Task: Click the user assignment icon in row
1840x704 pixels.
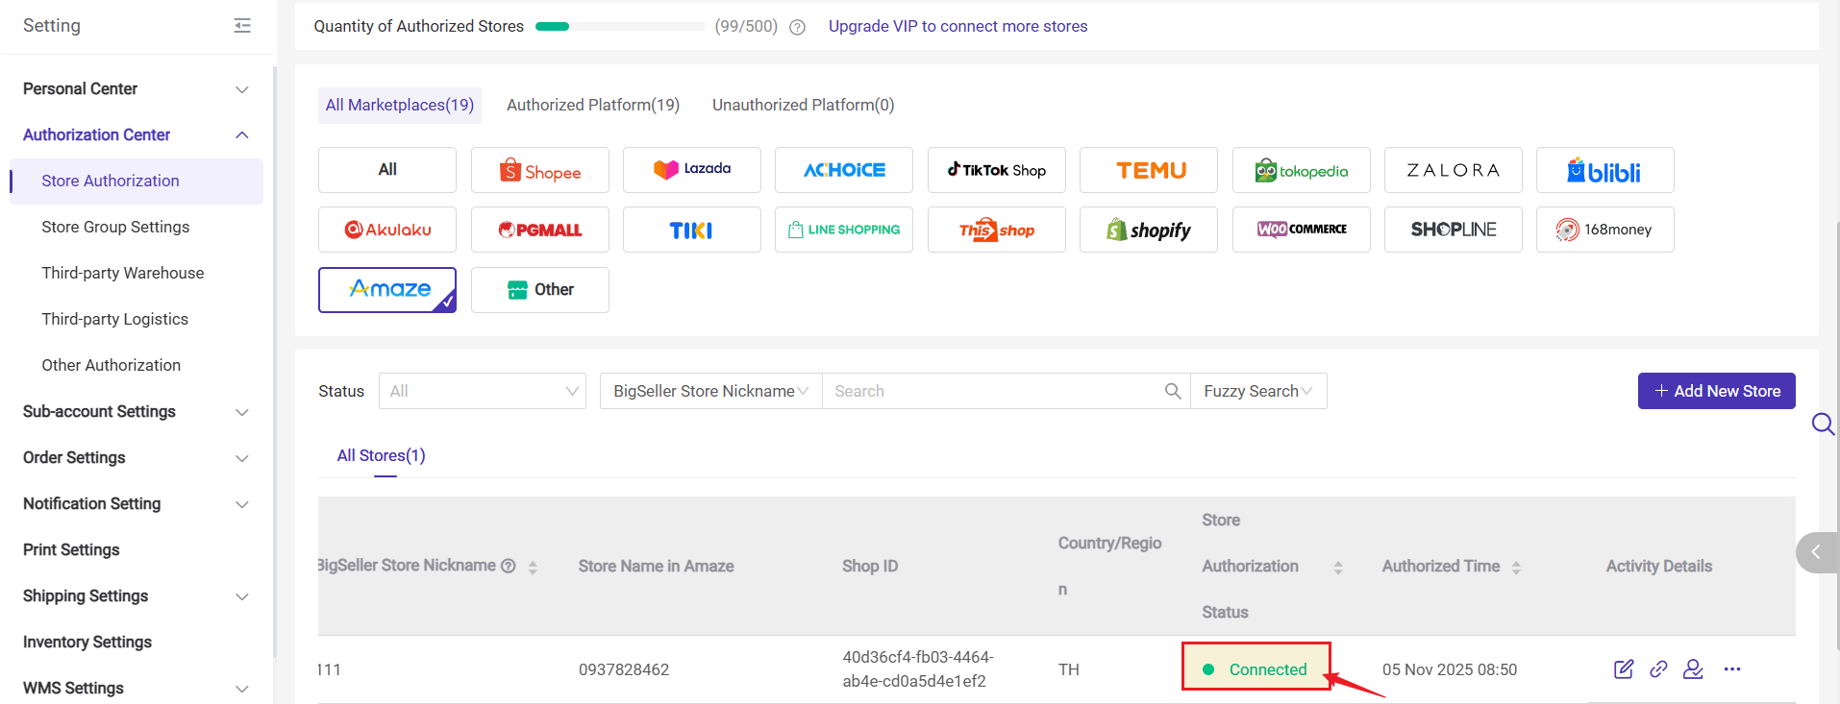Action: tap(1693, 669)
